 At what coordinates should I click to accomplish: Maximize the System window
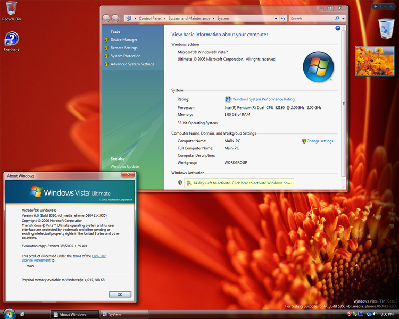tap(329, 8)
